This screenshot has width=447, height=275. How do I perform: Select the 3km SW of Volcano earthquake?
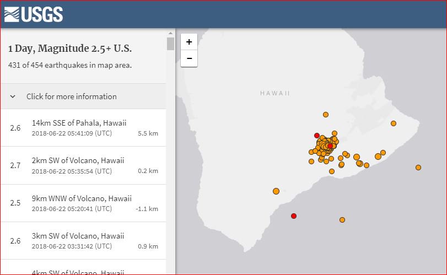[x=83, y=241]
